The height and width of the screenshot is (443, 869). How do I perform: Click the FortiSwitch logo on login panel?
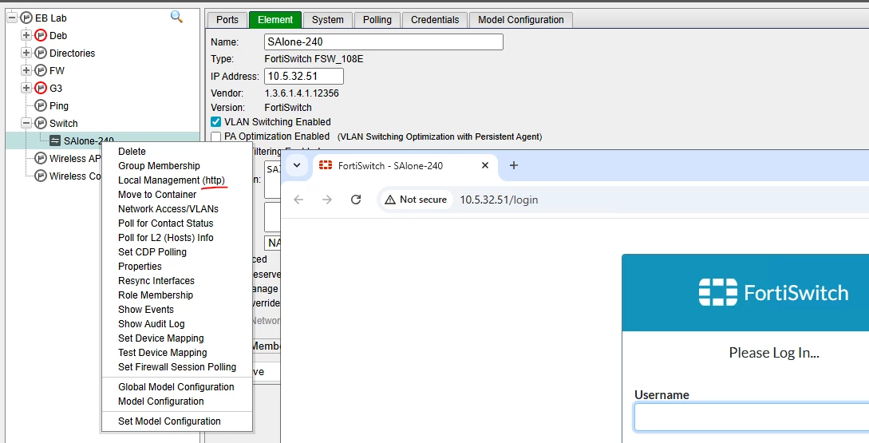click(x=774, y=292)
